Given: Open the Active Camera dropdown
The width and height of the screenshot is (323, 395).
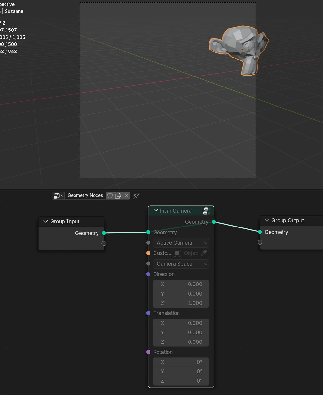Looking at the screenshot, I should pyautogui.click(x=181, y=243).
